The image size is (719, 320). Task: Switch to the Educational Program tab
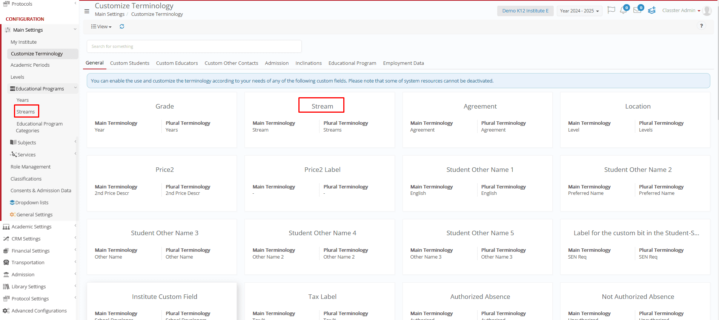click(x=352, y=63)
